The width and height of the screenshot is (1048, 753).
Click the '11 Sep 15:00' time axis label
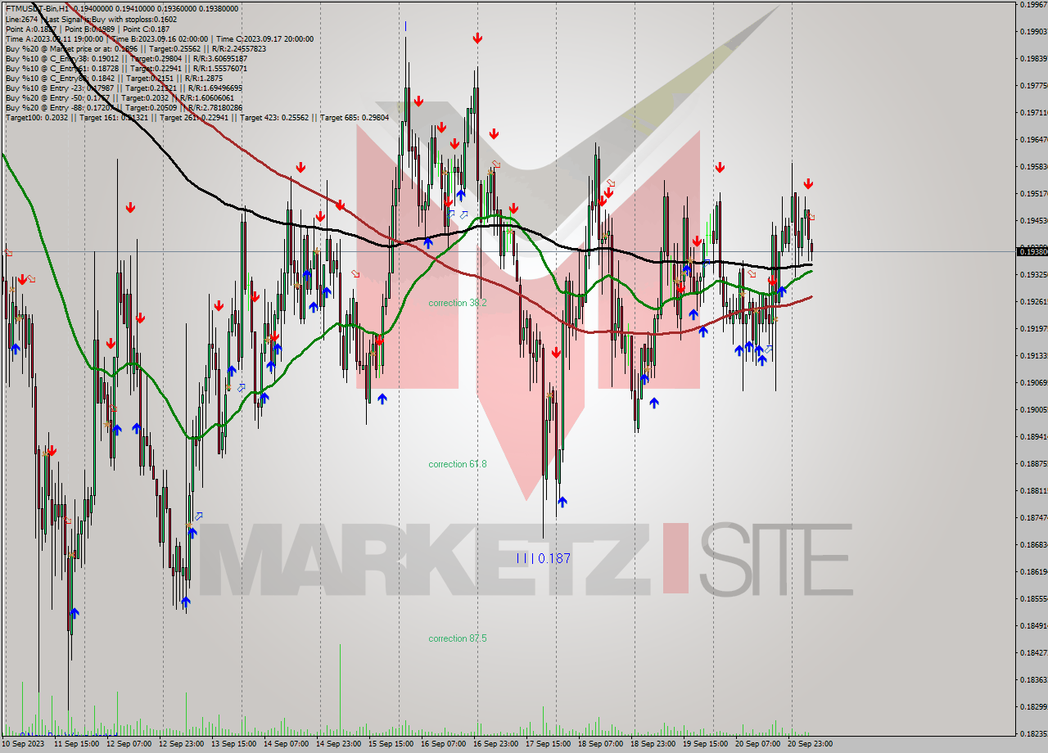click(76, 744)
